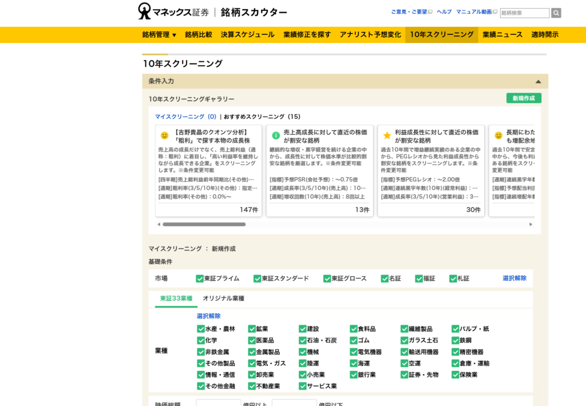Viewport: 586px width, 406px height.
Task: Click the external link icon beside ご意見・ご要望
Action: point(430,12)
